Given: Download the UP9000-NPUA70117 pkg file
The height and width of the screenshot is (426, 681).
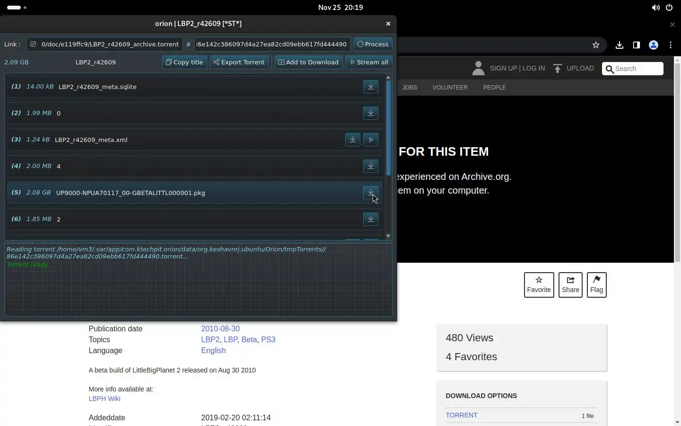Looking at the screenshot, I should 371,193.
